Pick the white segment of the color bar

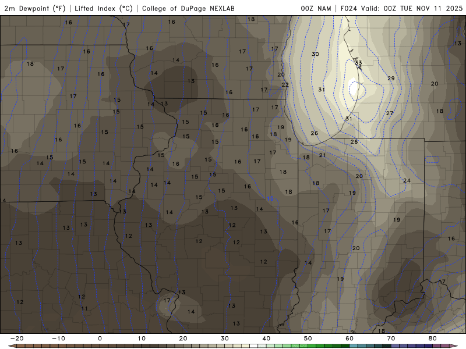pyautogui.click(x=254, y=346)
